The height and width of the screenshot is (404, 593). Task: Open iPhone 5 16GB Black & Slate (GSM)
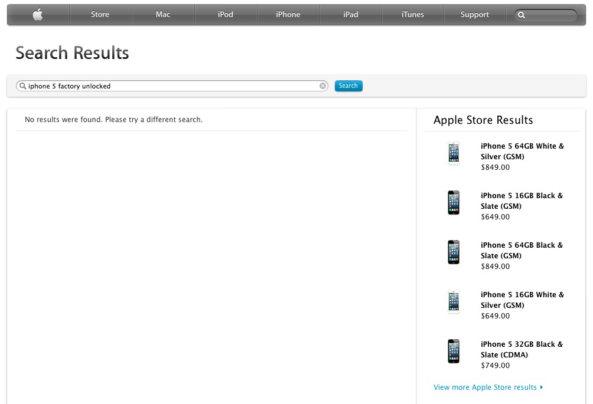pyautogui.click(x=522, y=201)
